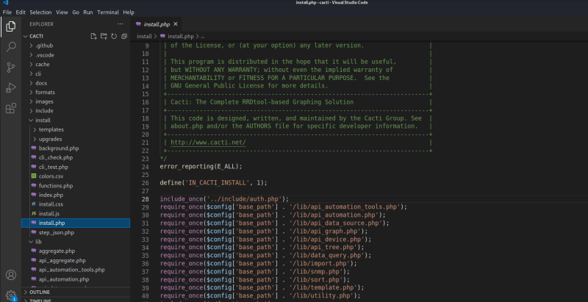
Task: Refresh the Explorer file tree
Action: point(114,36)
